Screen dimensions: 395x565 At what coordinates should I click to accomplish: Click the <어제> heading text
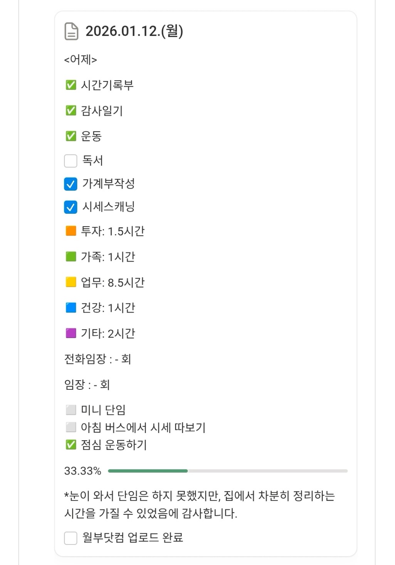[x=81, y=60]
